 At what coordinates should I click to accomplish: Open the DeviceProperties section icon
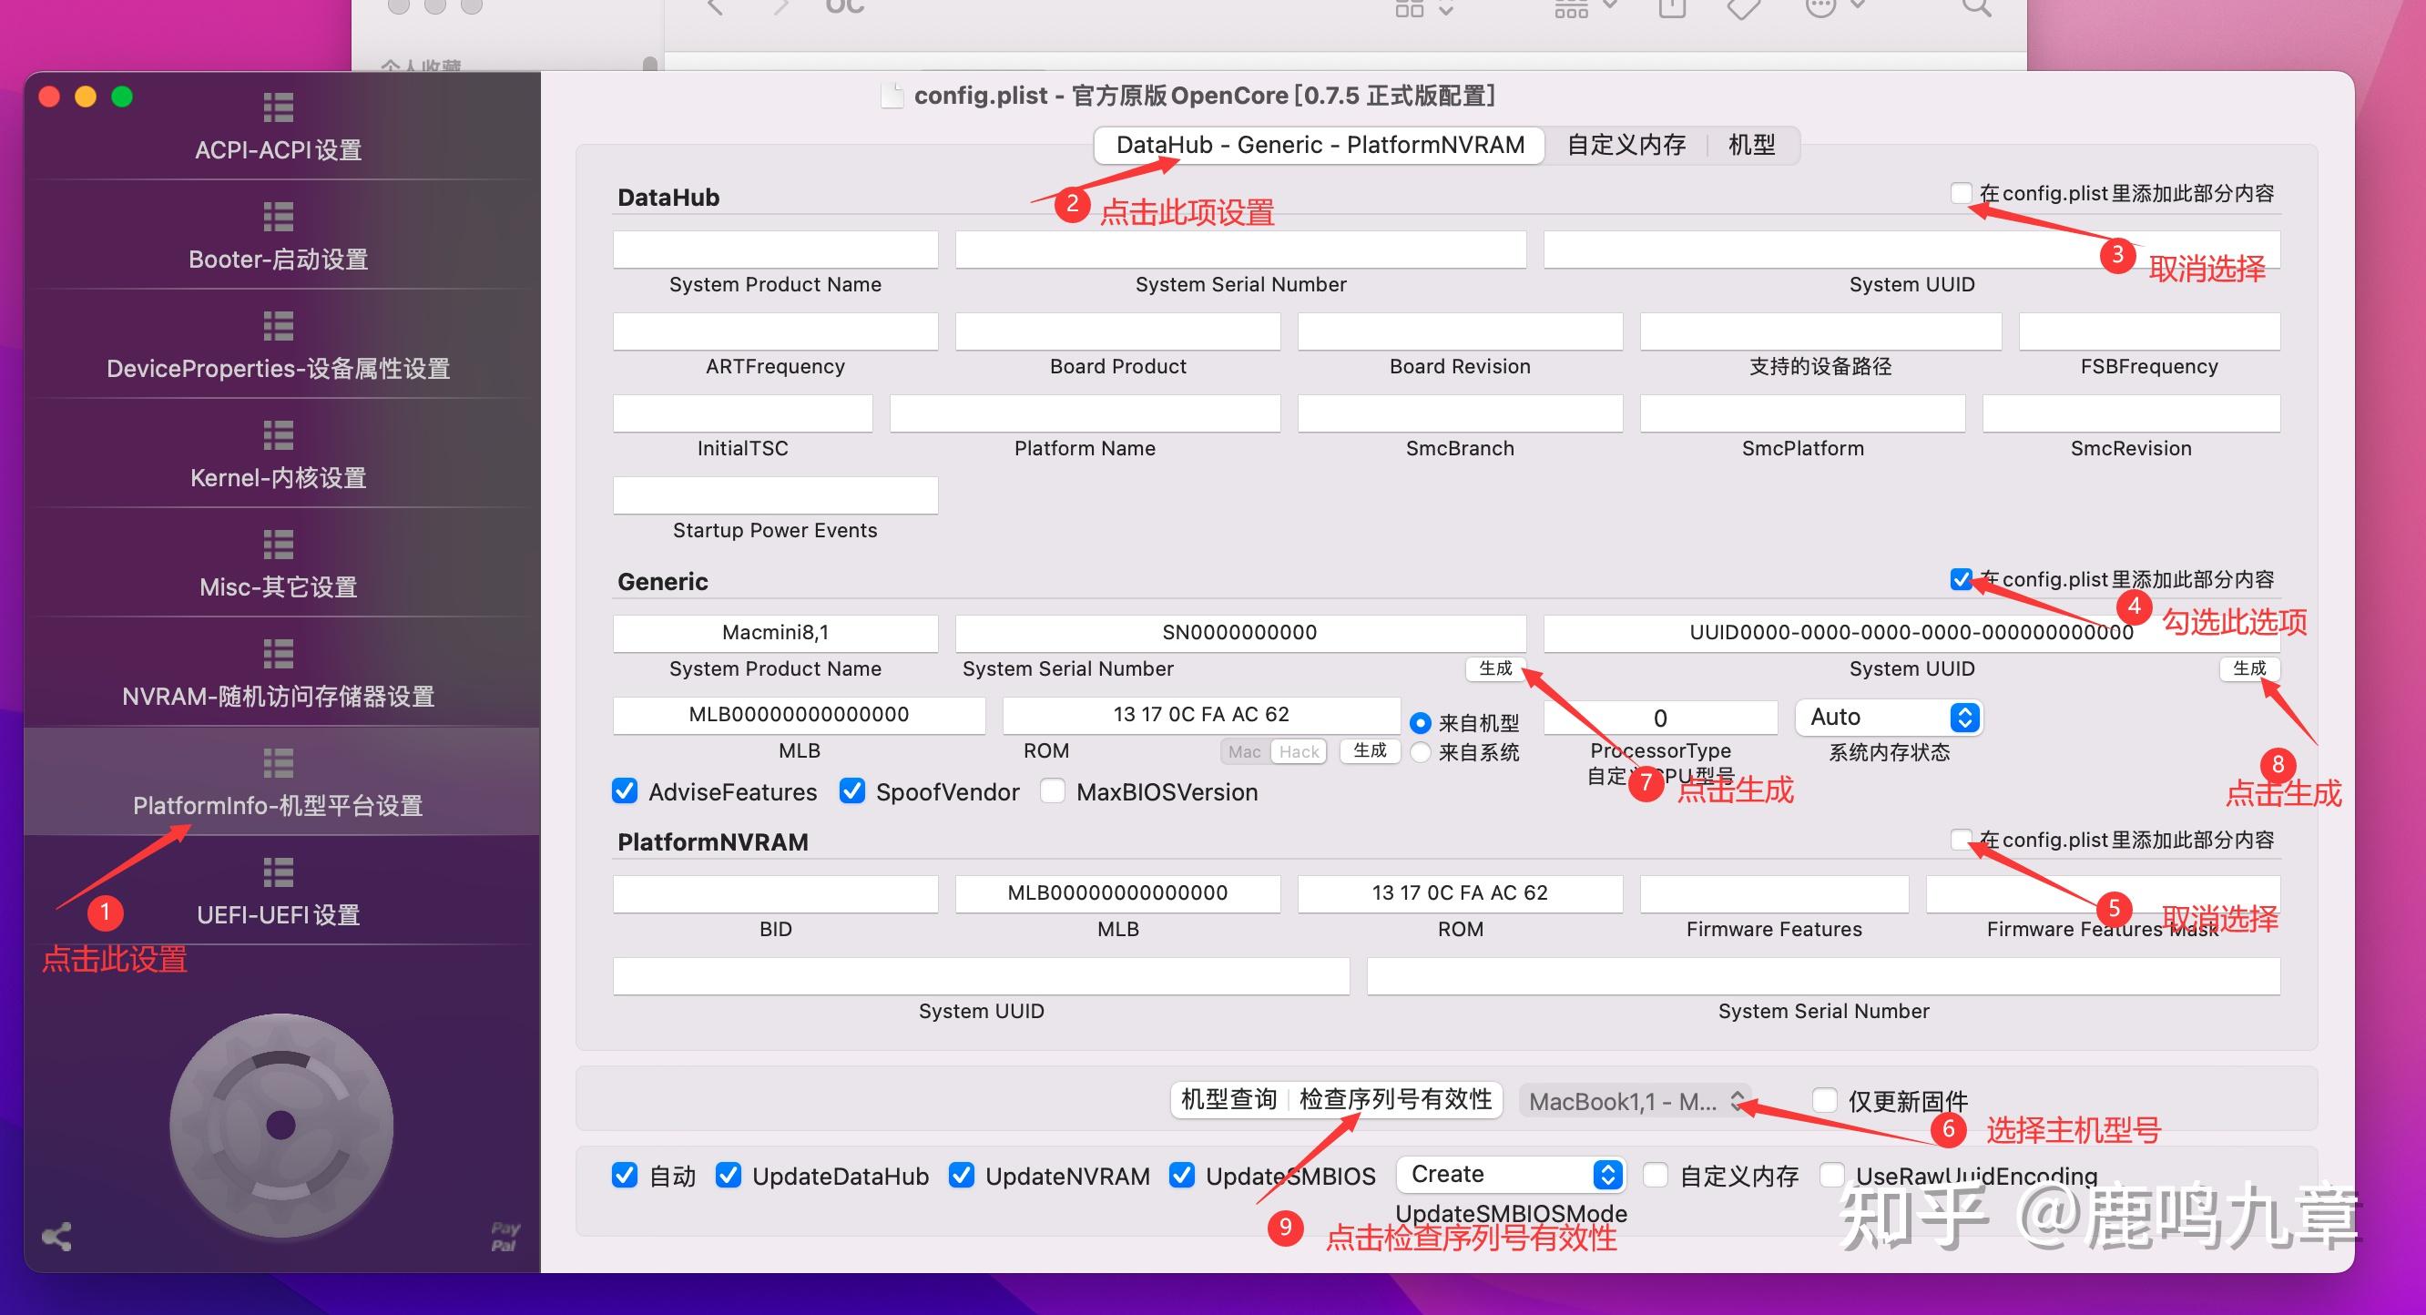pos(278,326)
